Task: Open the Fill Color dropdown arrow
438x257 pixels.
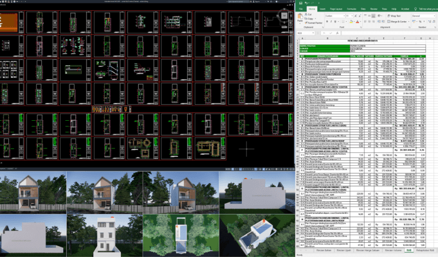Action: pyautogui.click(x=354, y=21)
